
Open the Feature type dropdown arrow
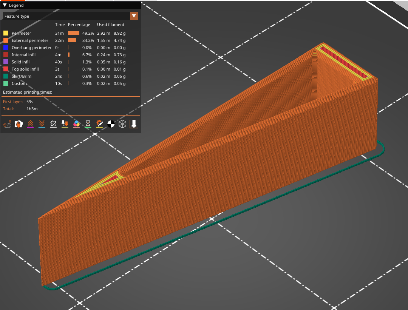tap(134, 16)
